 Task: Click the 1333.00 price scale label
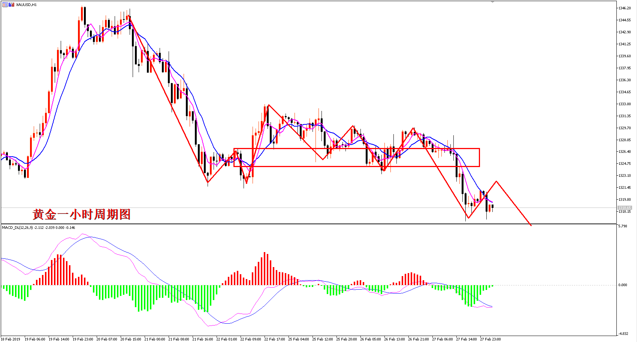pyautogui.click(x=625, y=104)
